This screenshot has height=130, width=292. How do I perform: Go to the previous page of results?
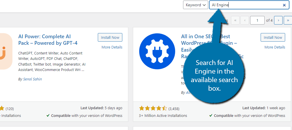245,20
